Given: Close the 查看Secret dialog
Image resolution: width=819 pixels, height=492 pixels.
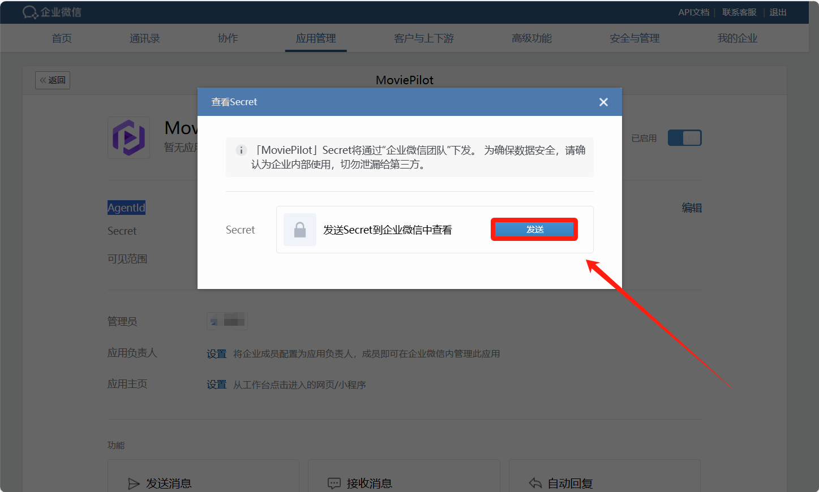Looking at the screenshot, I should (x=603, y=102).
